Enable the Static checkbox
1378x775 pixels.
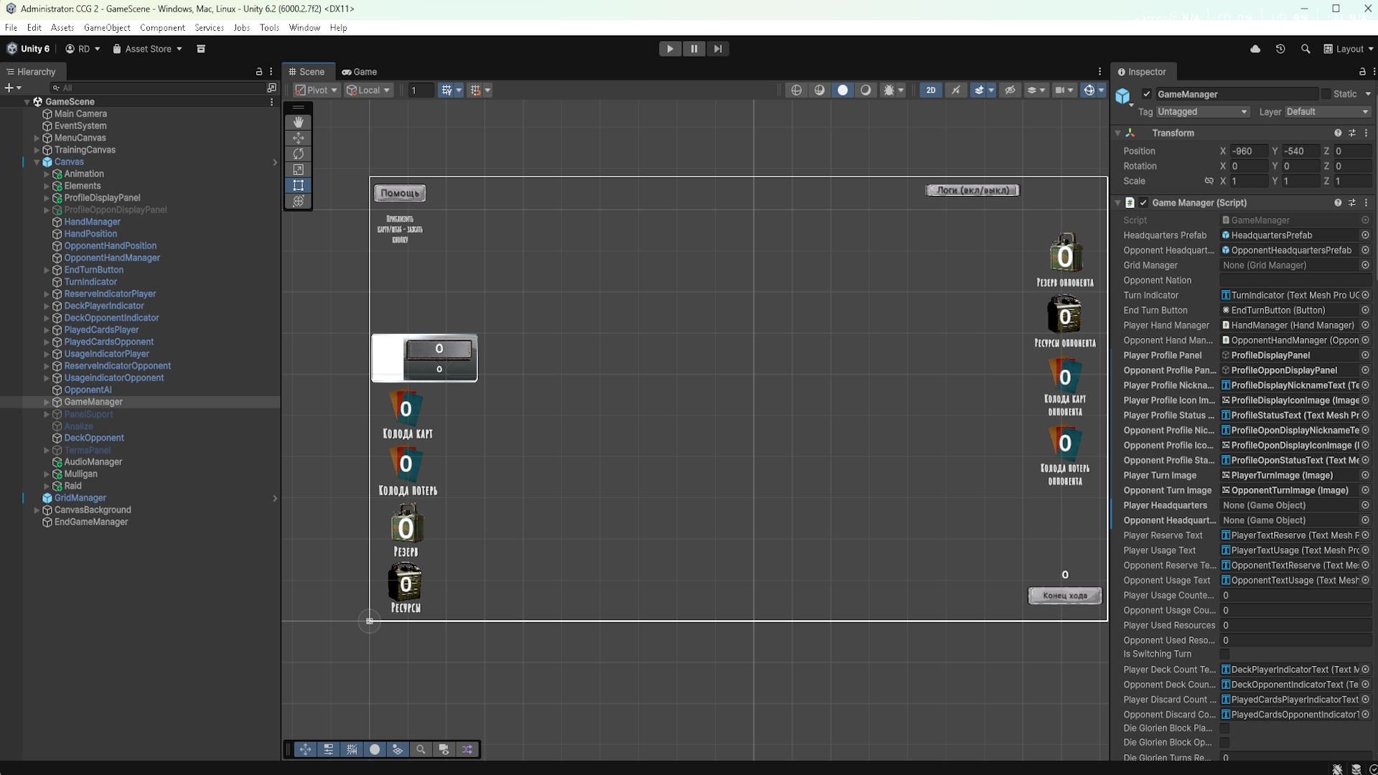1326,94
